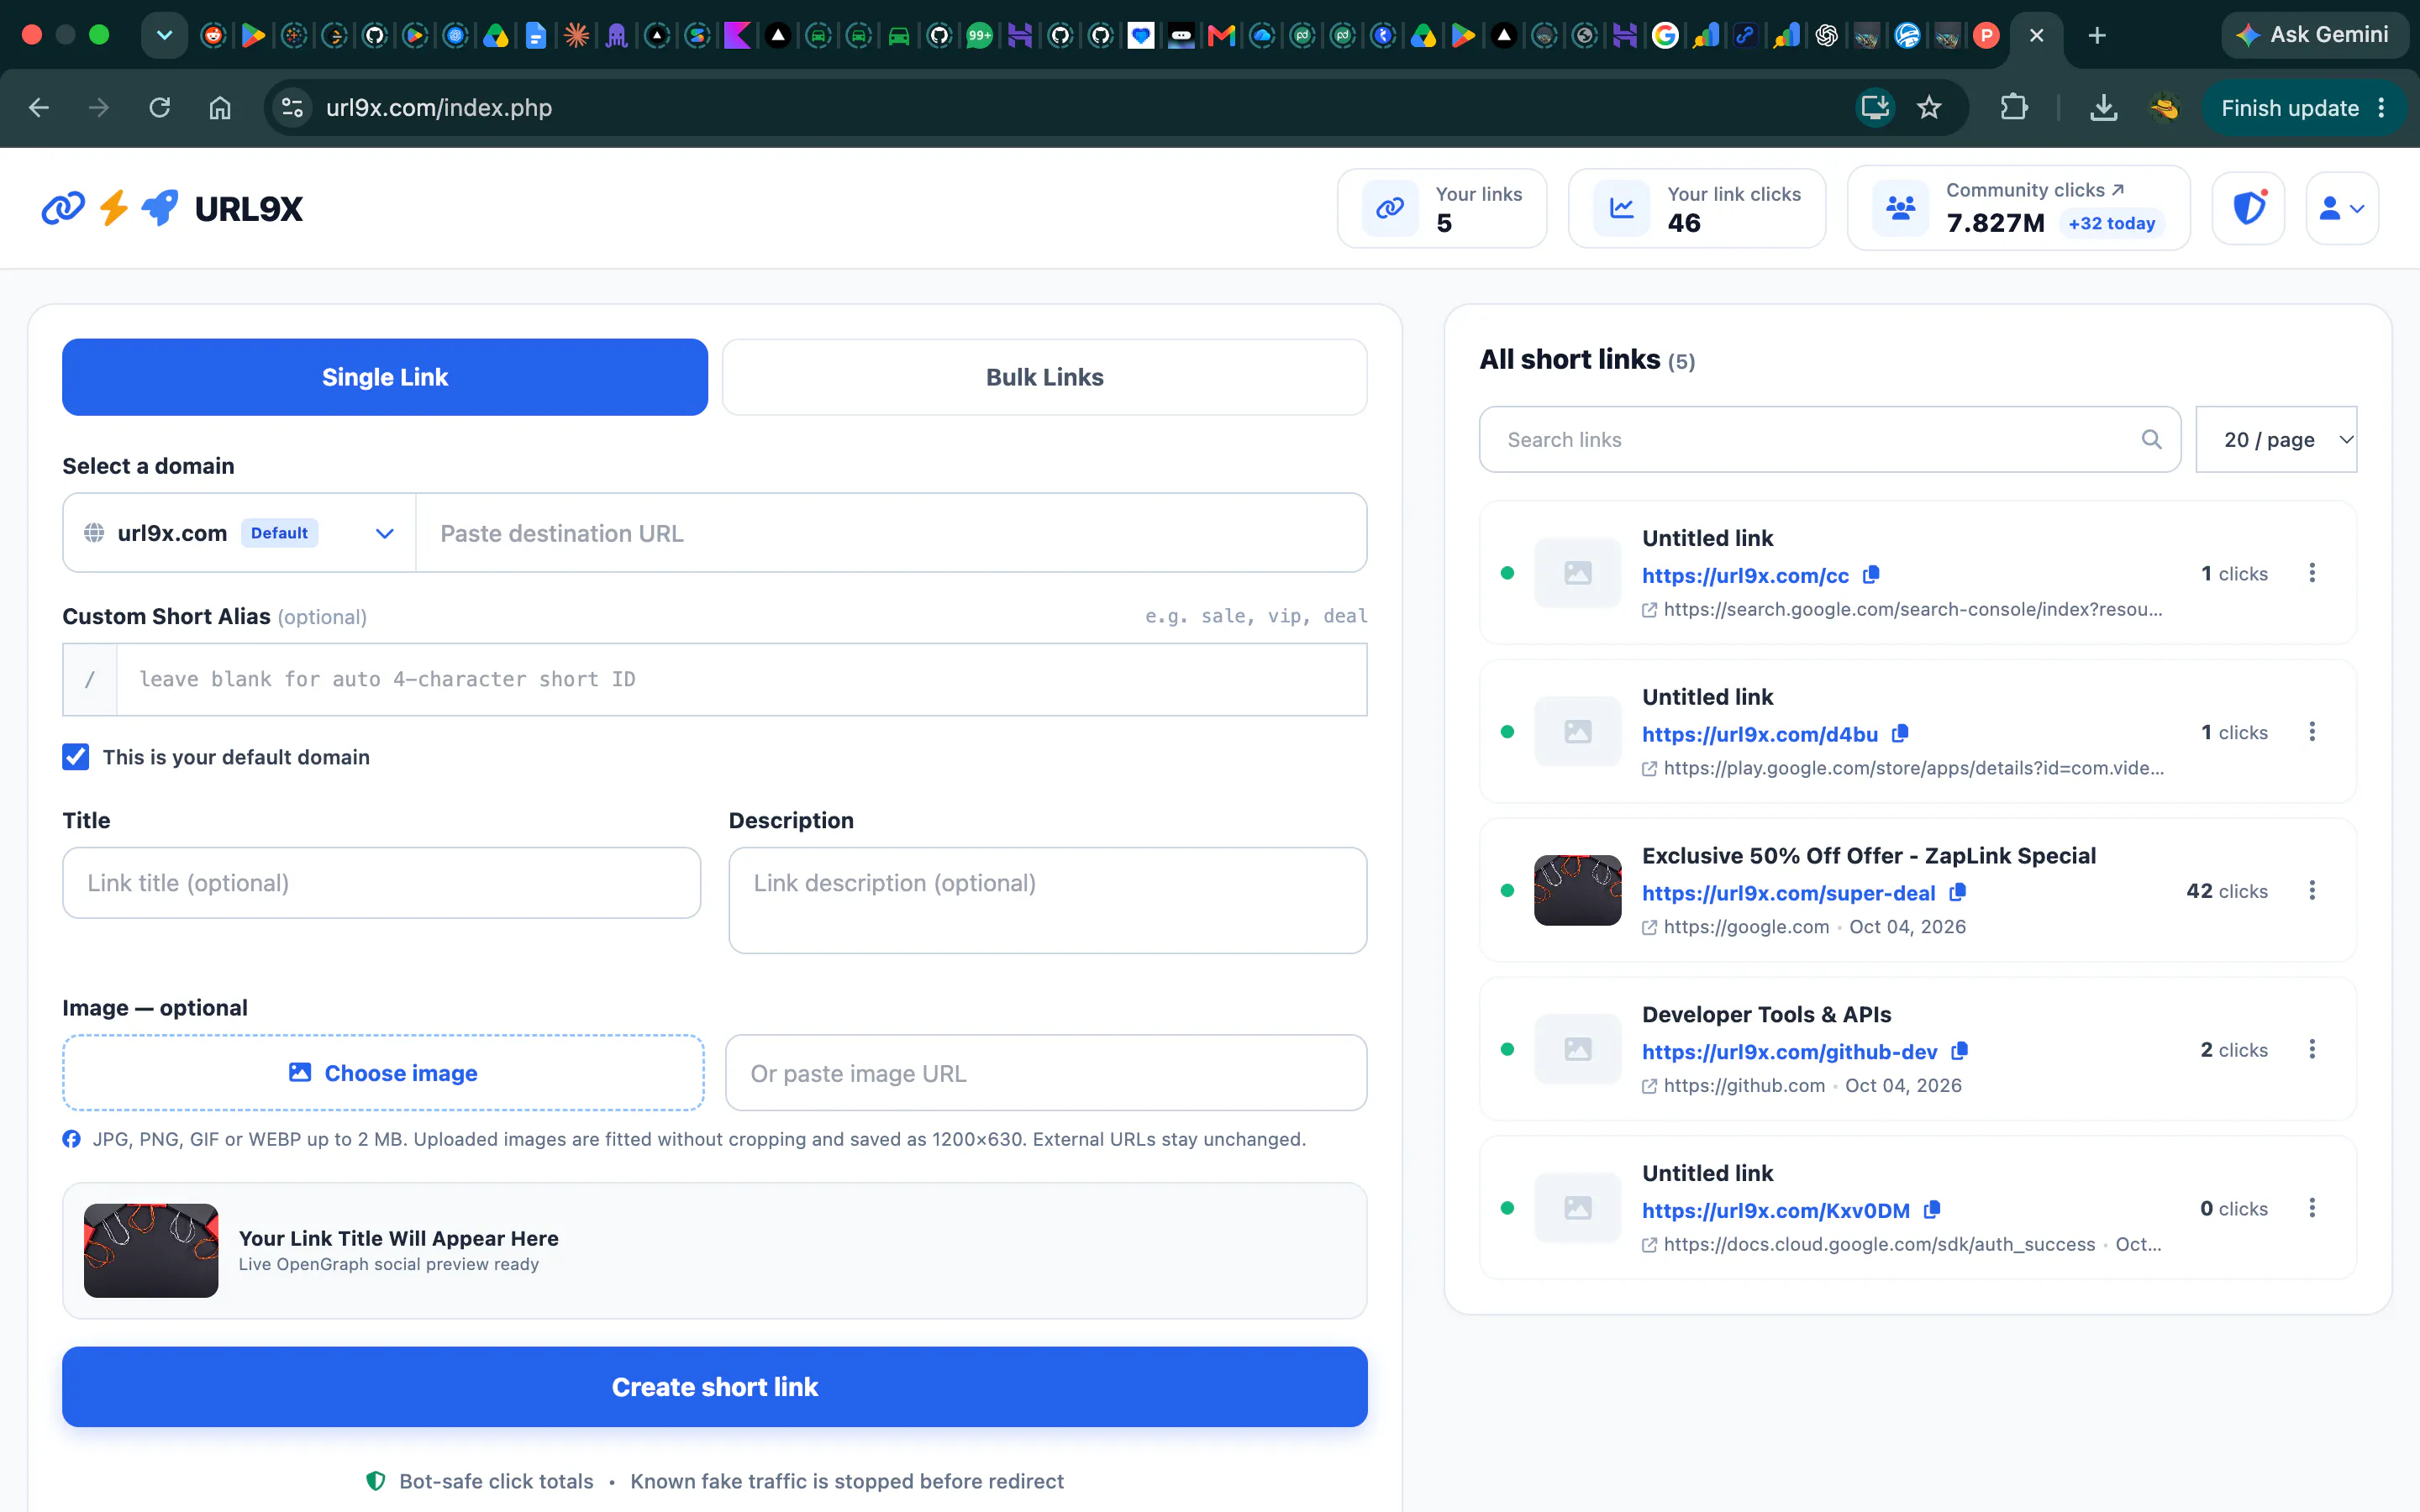2420x1512 pixels.
Task: Open the https://url9x.com/github-dev link
Action: point(1789,1052)
